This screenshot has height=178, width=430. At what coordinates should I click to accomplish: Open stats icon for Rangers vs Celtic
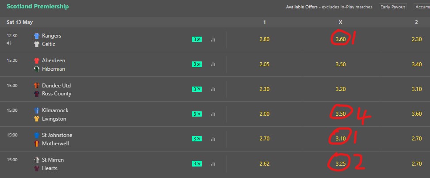[213, 40]
